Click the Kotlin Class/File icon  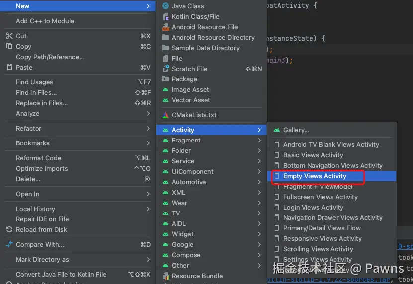click(x=165, y=16)
